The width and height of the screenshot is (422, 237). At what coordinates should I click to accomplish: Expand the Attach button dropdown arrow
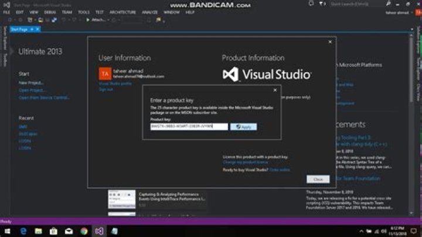(x=108, y=20)
